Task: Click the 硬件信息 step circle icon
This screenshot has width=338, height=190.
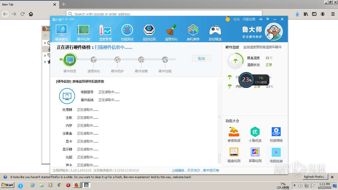Action: 70,60
